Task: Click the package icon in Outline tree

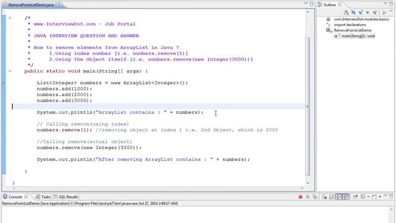Action: (329, 19)
